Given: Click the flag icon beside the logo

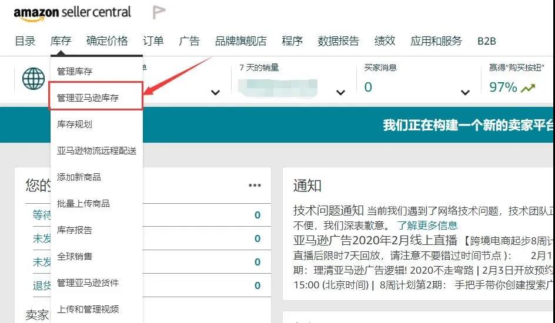Looking at the screenshot, I should (x=159, y=12).
